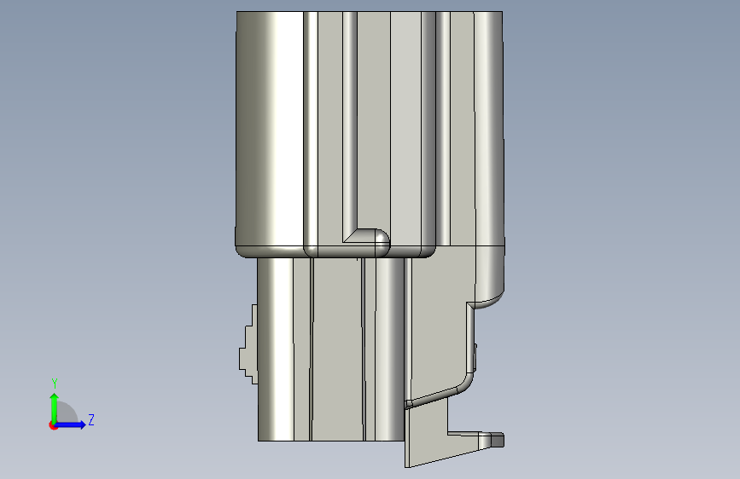Click the red origin dot of the triad

click(52, 425)
